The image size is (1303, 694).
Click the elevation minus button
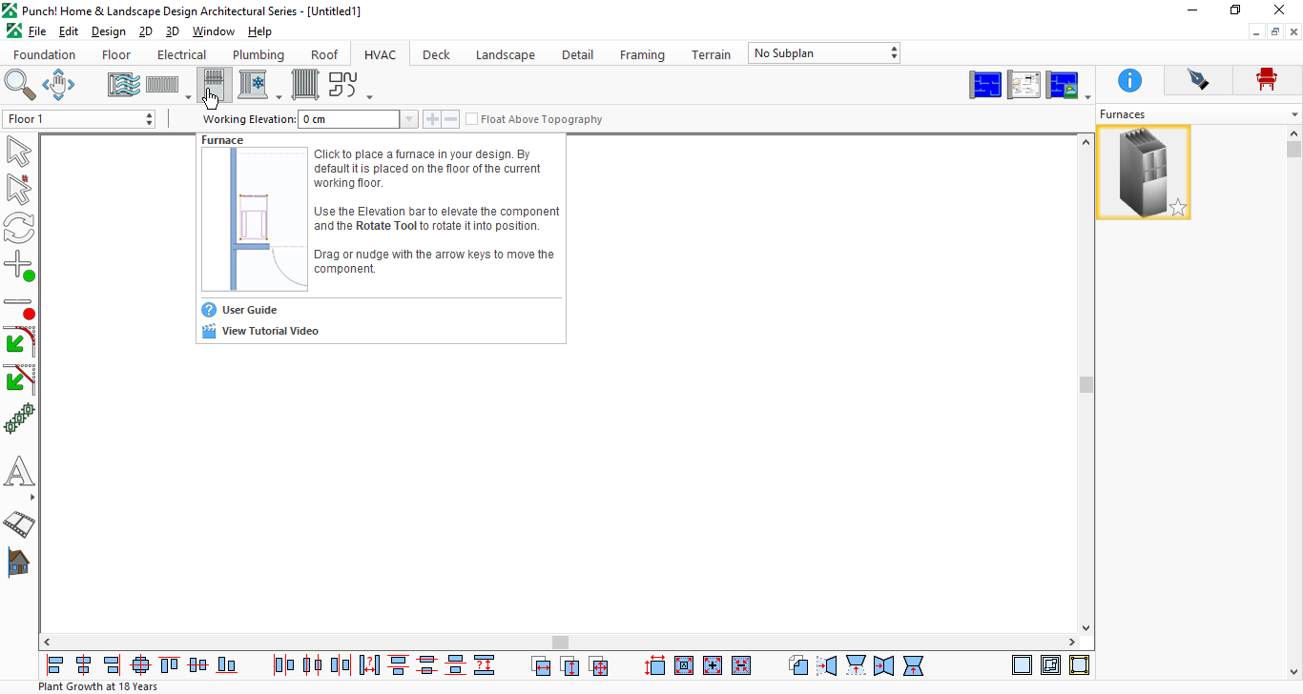[450, 119]
